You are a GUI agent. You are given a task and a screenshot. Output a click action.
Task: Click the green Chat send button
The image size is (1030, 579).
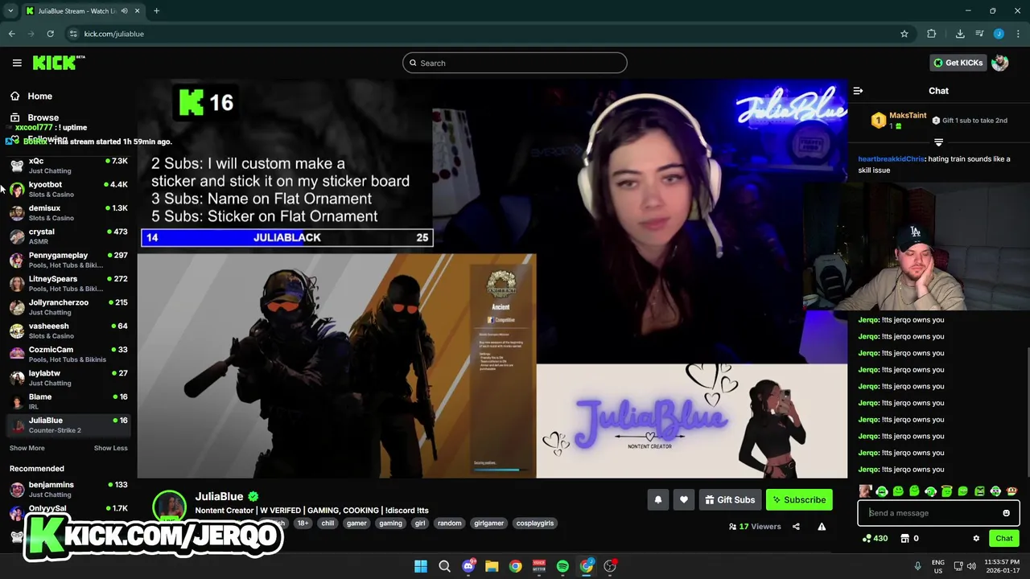[1003, 539]
